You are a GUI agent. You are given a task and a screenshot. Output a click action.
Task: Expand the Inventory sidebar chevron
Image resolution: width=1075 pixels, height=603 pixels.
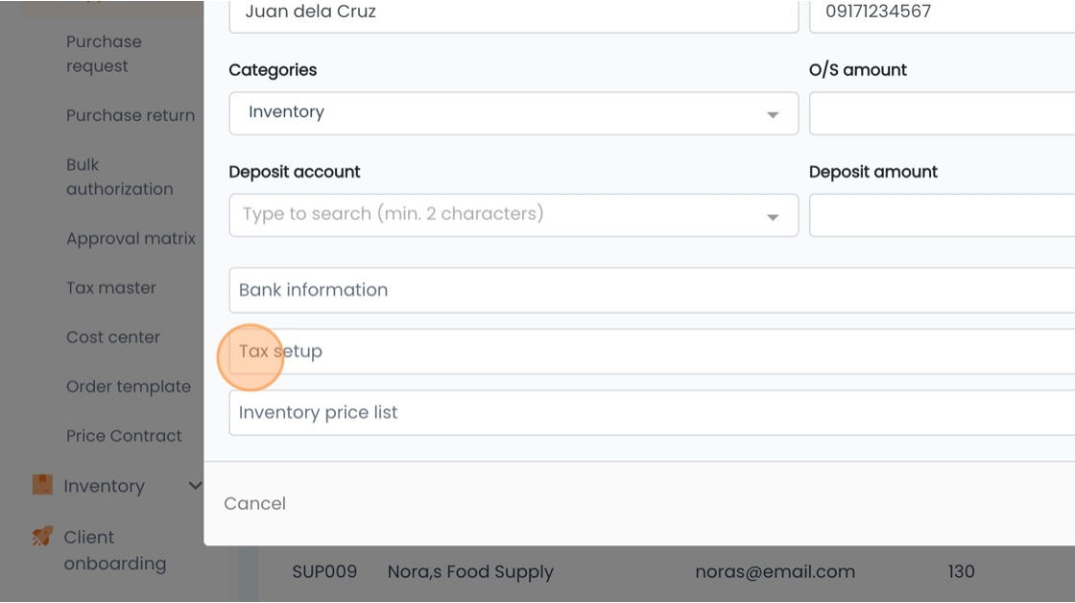point(195,486)
